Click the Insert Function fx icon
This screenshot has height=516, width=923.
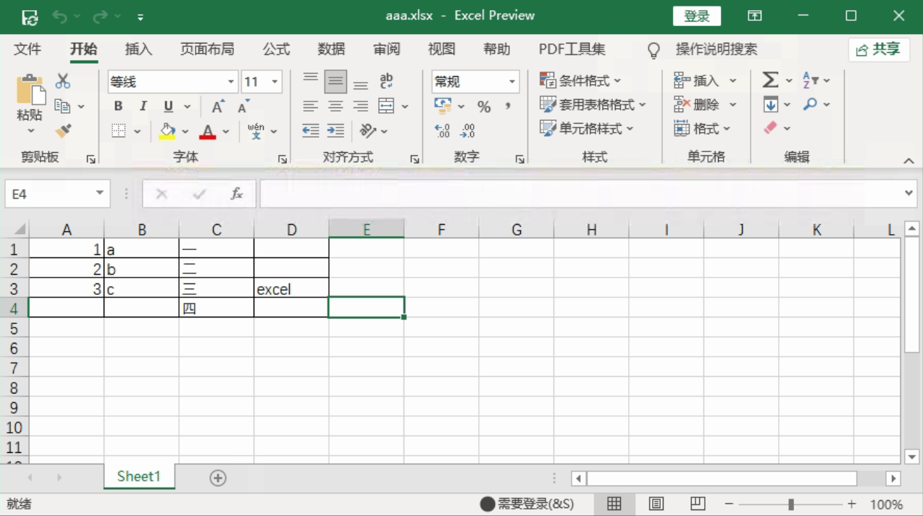click(x=236, y=193)
